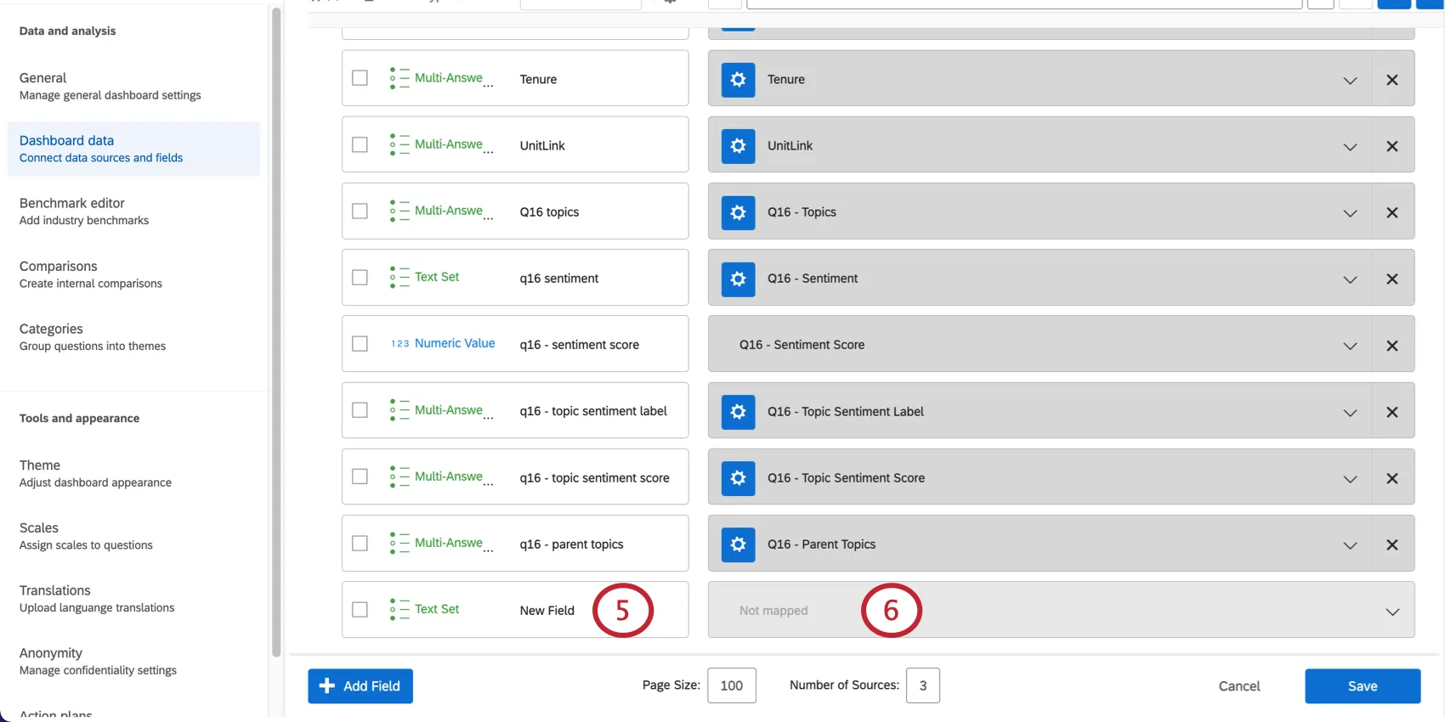Expand the UnitLink mapping dropdown chevron
Viewport: 1445px width, 722px height.
point(1349,147)
